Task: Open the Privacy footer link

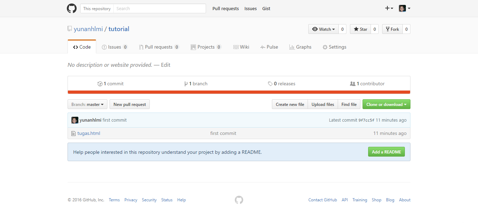Action: 131,200
